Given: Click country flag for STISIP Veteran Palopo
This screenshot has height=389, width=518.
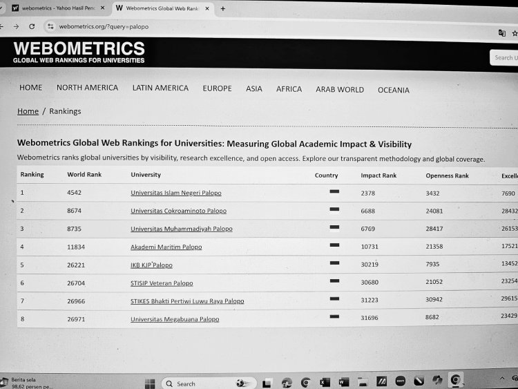Looking at the screenshot, I should click(334, 281).
